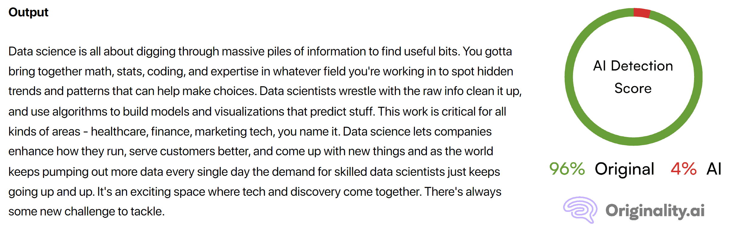This screenshot has width=744, height=230.
Task: Click the Output heading
Action: [x=28, y=12]
